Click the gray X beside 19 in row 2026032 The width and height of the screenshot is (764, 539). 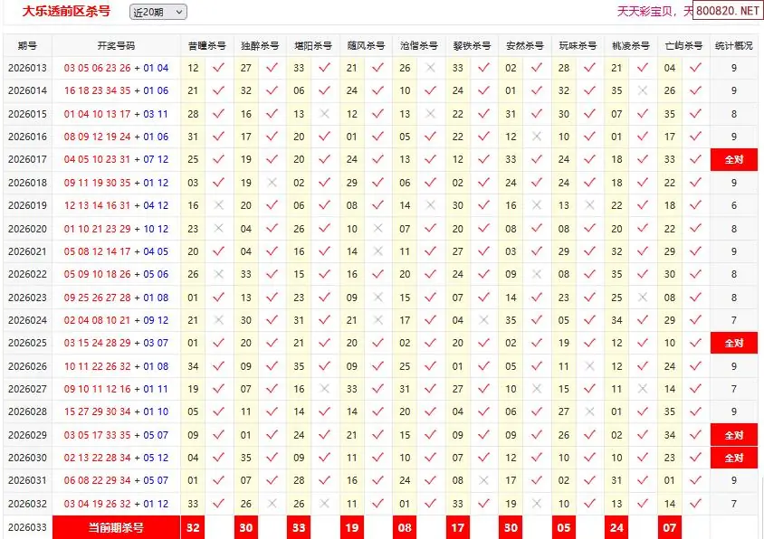(537, 504)
